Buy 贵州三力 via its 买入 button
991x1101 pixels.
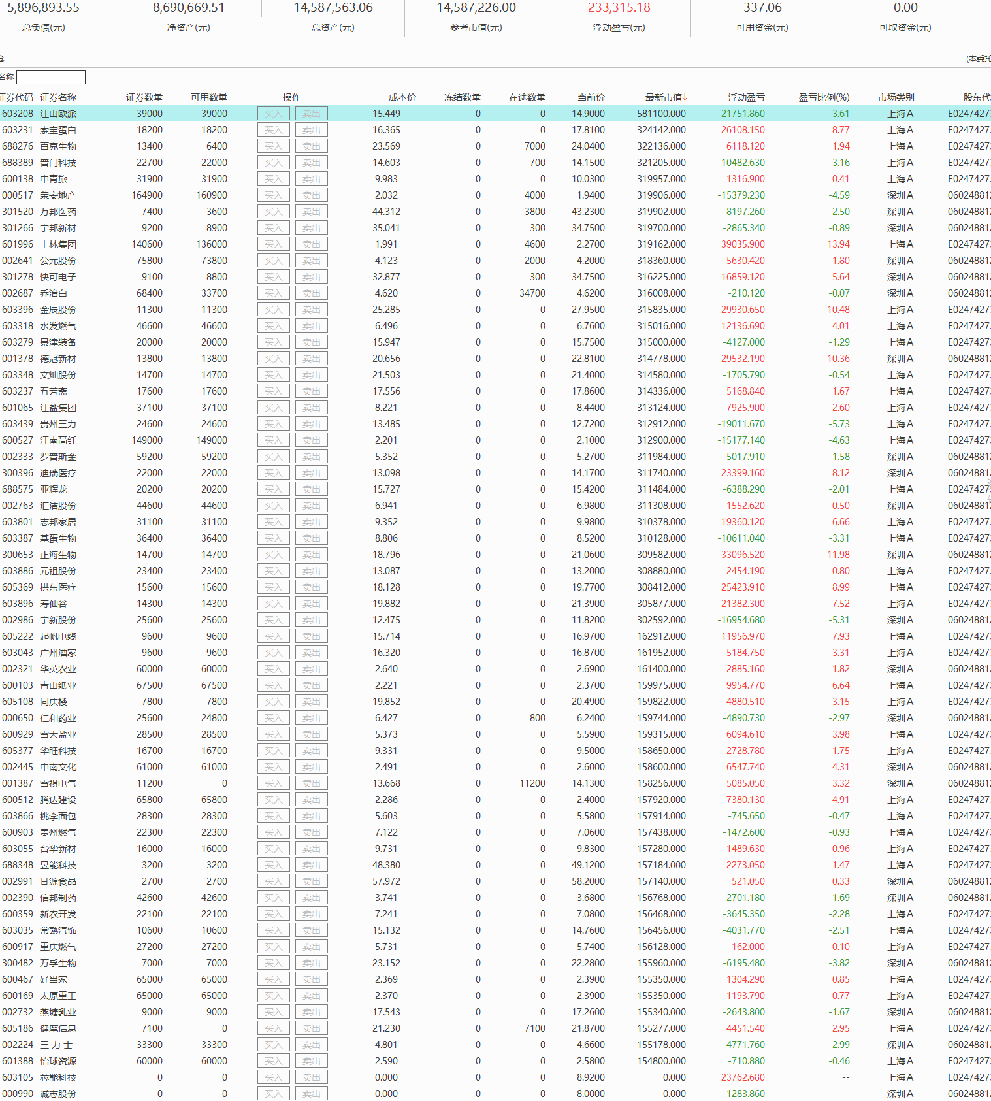point(274,424)
